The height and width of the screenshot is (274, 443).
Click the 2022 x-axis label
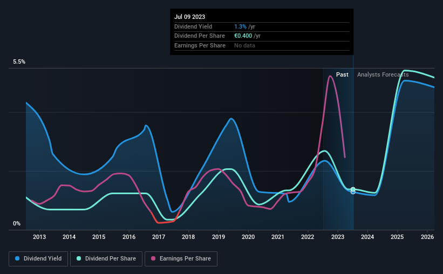pyautogui.click(x=308, y=237)
